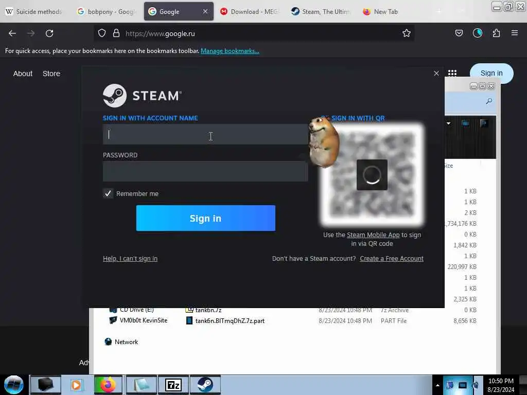Click the 1,842 KB size value
527x395 pixels.
click(465, 245)
